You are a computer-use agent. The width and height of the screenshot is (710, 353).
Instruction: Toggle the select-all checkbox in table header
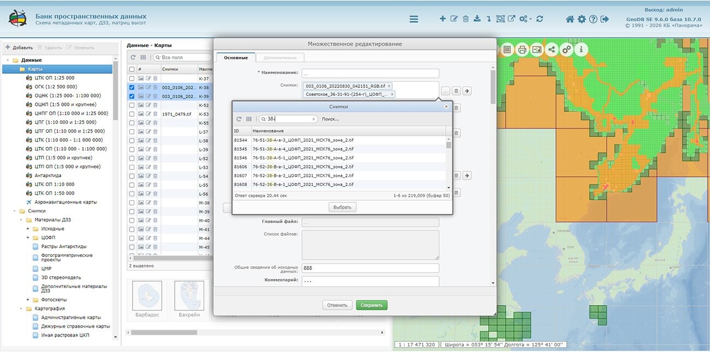click(x=132, y=69)
